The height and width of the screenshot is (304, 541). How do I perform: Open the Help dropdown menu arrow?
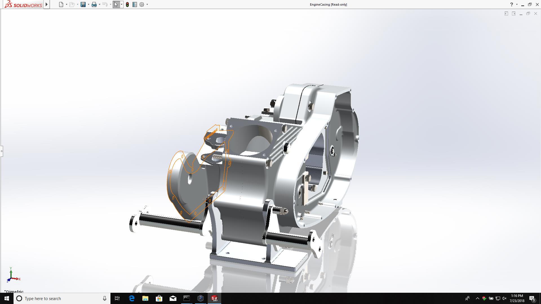pos(517,5)
